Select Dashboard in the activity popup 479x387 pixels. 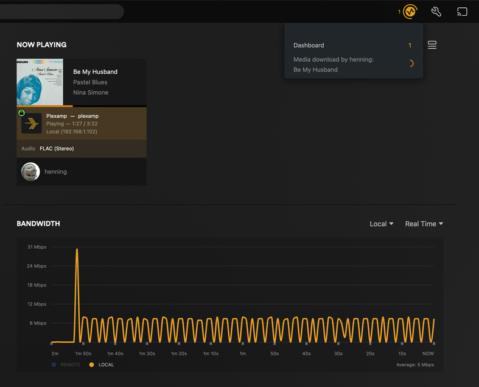tap(309, 45)
